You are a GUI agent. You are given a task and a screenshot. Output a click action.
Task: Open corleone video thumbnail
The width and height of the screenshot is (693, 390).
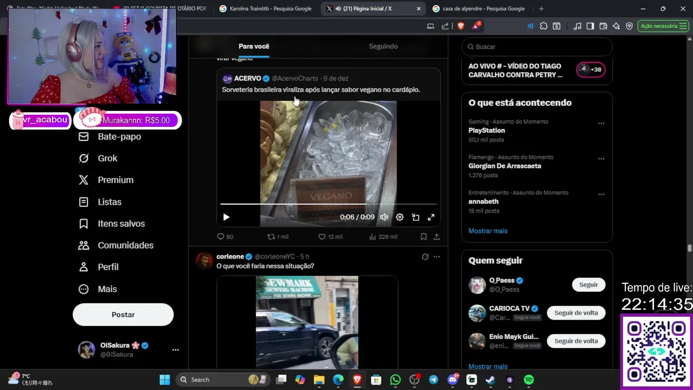pyautogui.click(x=307, y=323)
